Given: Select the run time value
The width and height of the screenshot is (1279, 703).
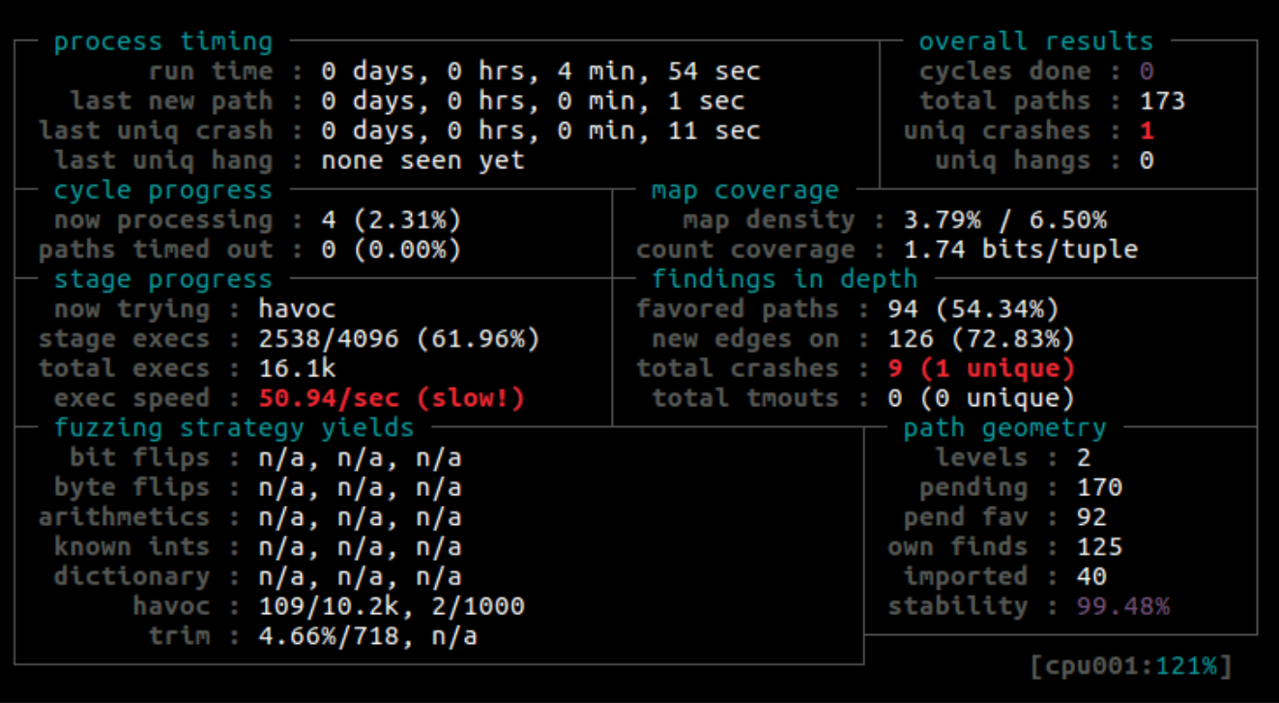Looking at the screenshot, I should point(540,72).
